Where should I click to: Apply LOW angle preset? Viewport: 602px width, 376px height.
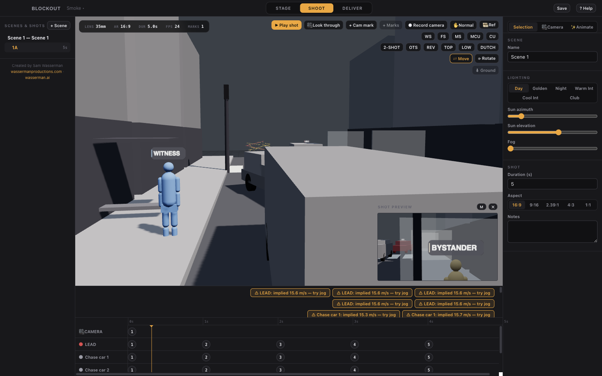click(x=466, y=47)
